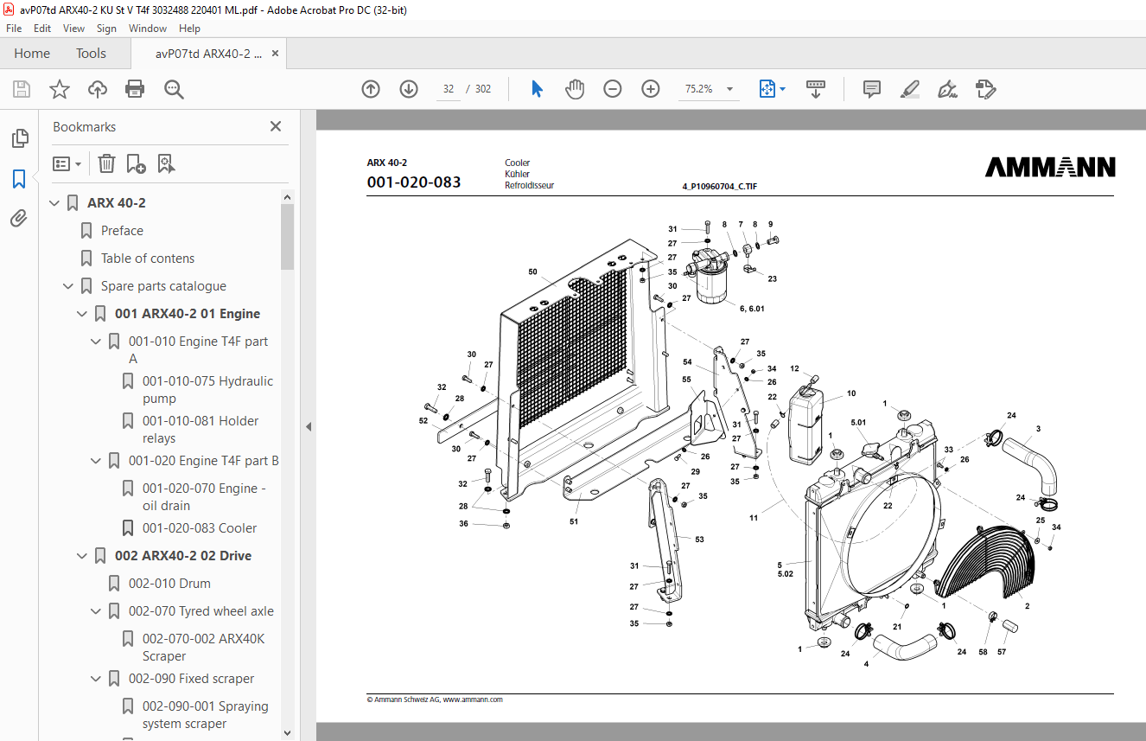Collapse the 001 ARX40-2 01 Engine bookmark
Image resolution: width=1146 pixels, height=741 pixels.
coord(83,314)
